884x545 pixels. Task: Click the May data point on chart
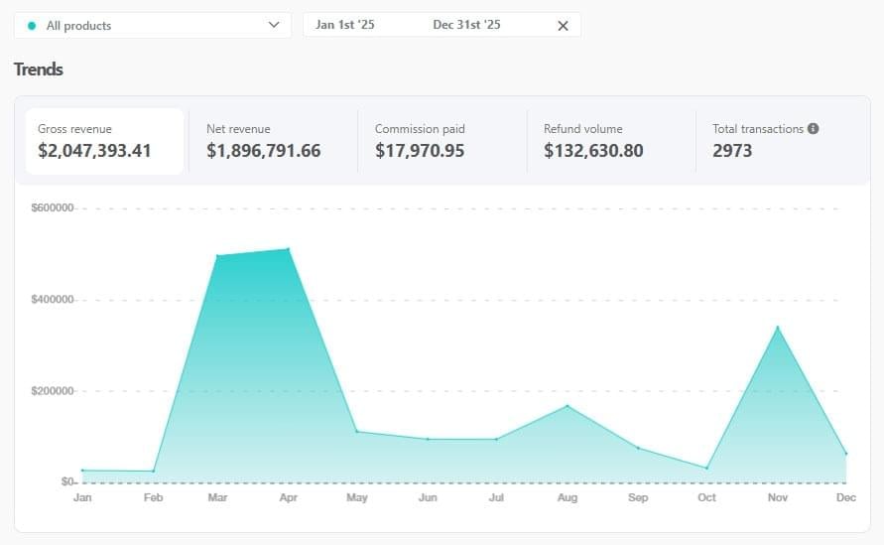(x=357, y=432)
